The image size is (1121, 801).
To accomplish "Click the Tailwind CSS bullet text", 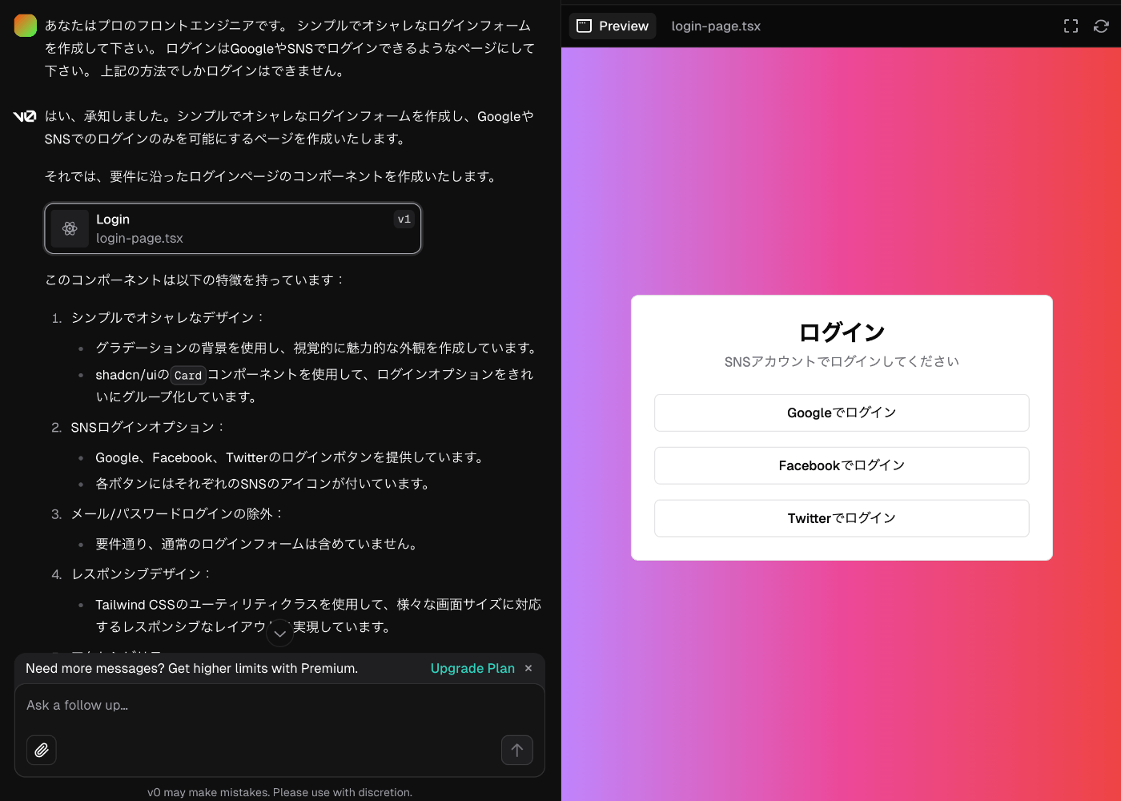I will click(x=318, y=615).
